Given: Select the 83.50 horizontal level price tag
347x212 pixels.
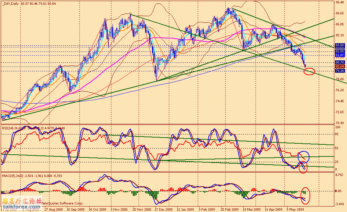Looking at the screenshot, I should [340, 45].
